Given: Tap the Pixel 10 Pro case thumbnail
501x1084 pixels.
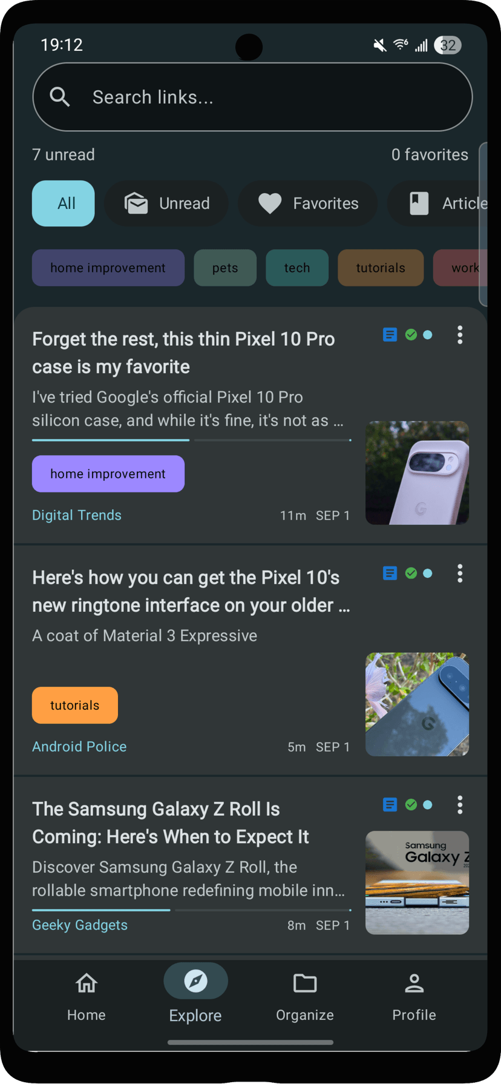Looking at the screenshot, I should click(x=417, y=473).
